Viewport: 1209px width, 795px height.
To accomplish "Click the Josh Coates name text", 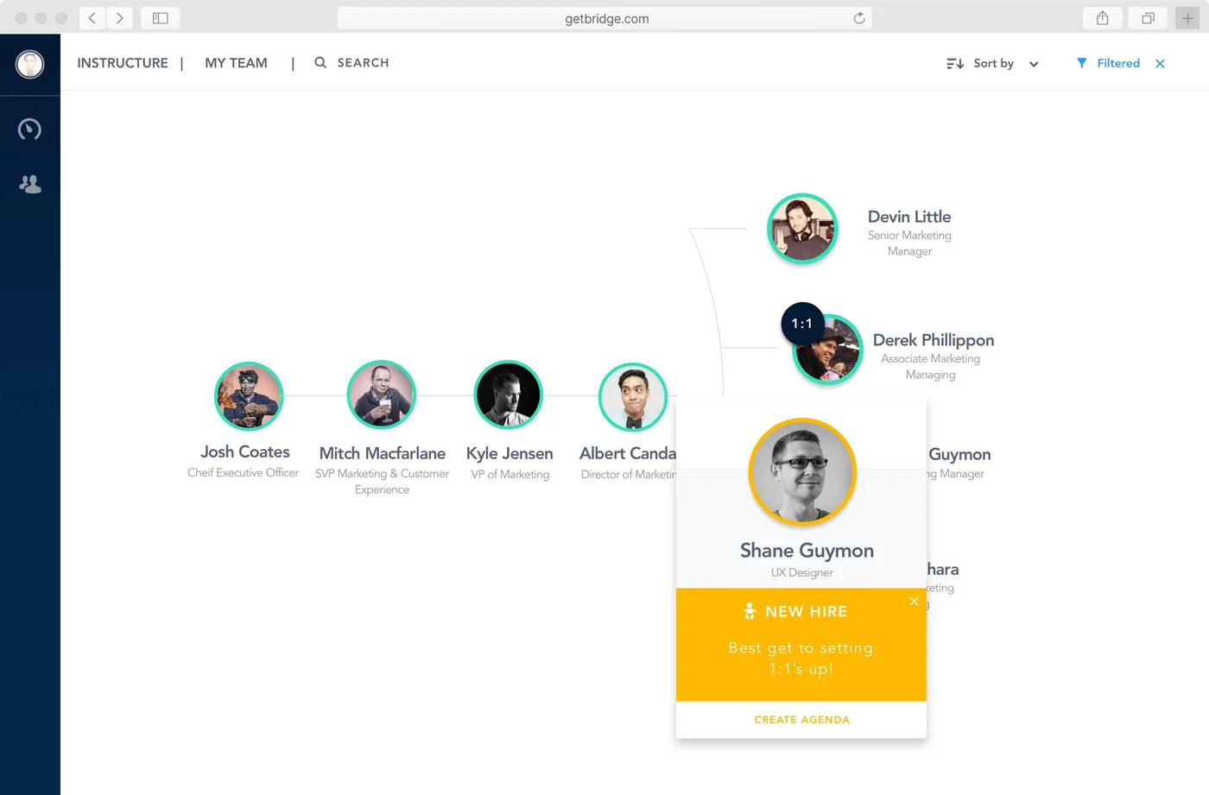I will click(245, 451).
